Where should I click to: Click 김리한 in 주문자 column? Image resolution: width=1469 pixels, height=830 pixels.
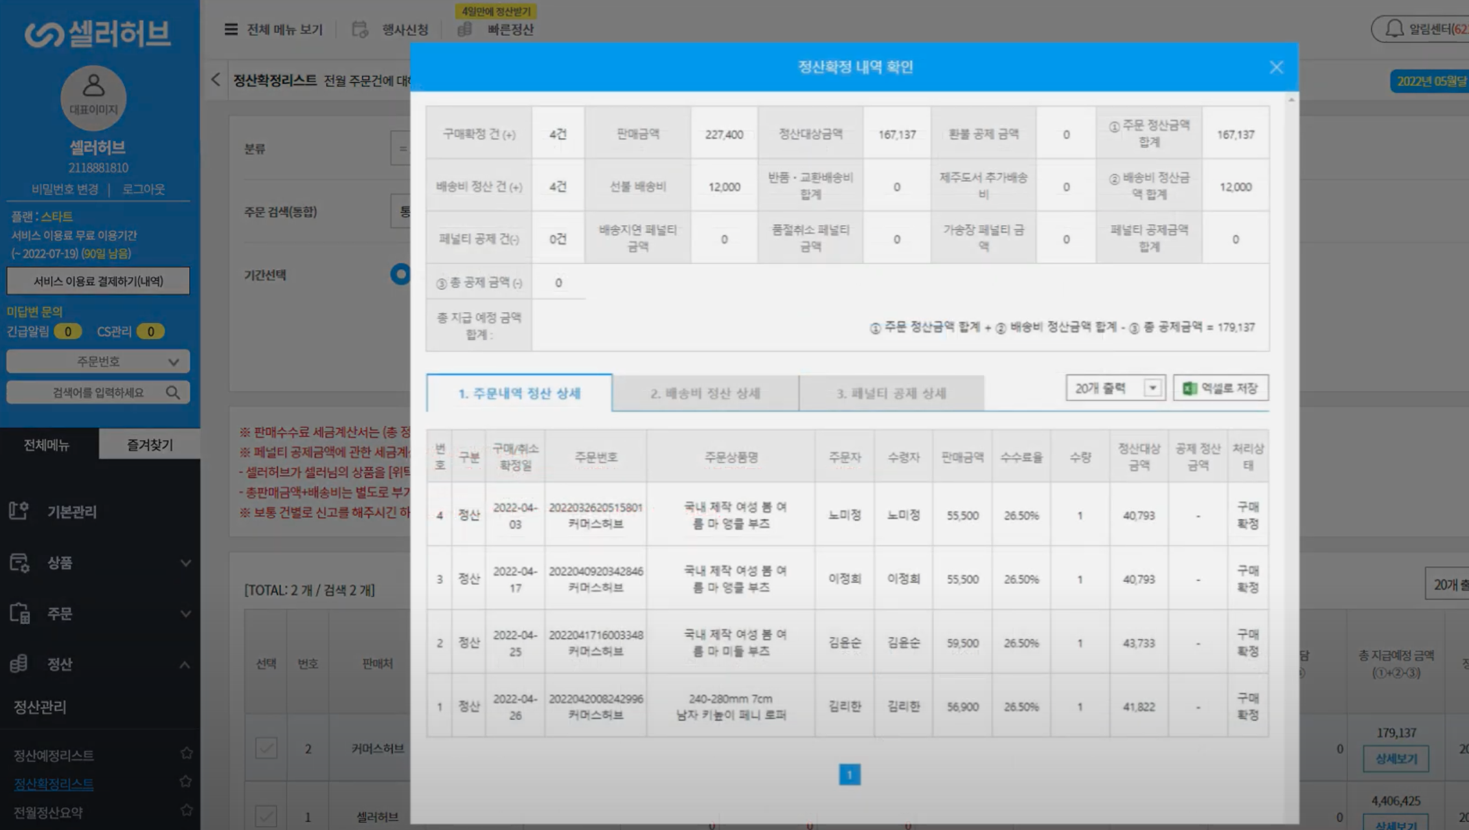click(845, 706)
